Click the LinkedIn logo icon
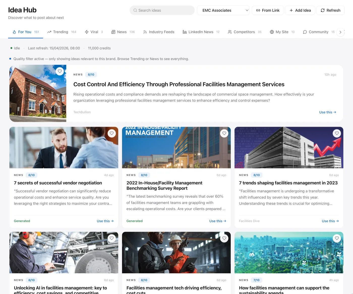 point(185,32)
